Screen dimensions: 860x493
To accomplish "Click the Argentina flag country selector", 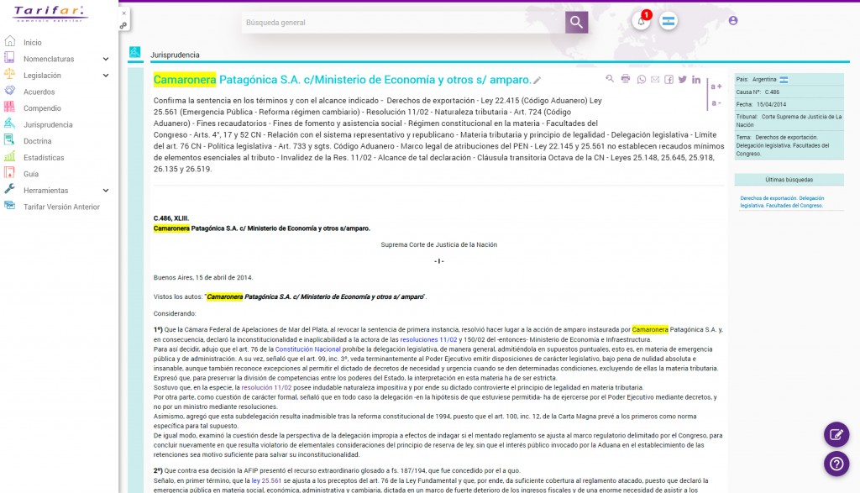I will (668, 21).
